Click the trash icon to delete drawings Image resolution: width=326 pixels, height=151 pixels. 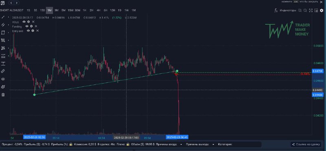click(x=3, y=95)
